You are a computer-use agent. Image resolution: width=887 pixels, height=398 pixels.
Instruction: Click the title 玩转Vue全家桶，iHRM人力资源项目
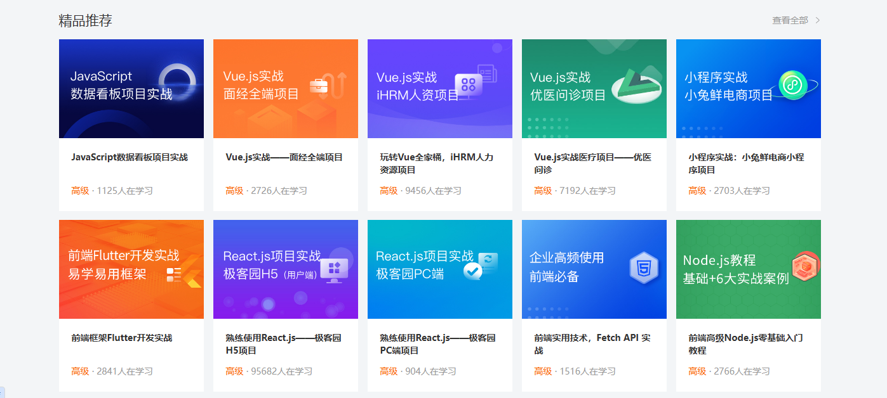pos(437,164)
